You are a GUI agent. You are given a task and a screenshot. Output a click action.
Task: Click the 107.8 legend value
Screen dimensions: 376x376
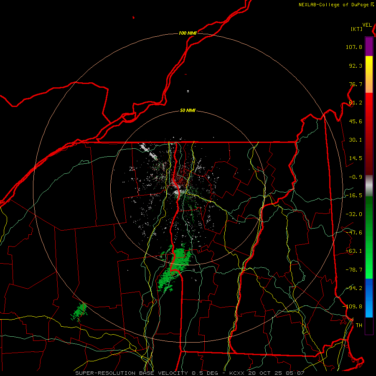point(354,47)
